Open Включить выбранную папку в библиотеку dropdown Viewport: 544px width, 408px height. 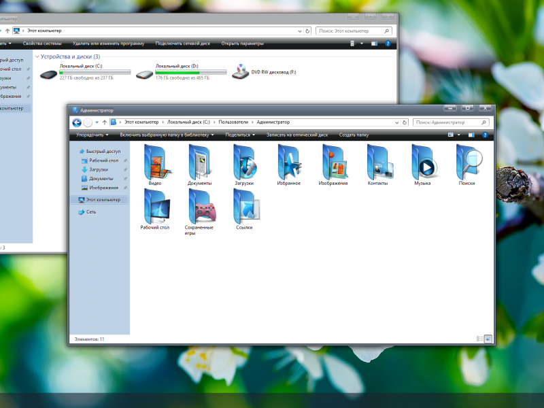(167, 135)
